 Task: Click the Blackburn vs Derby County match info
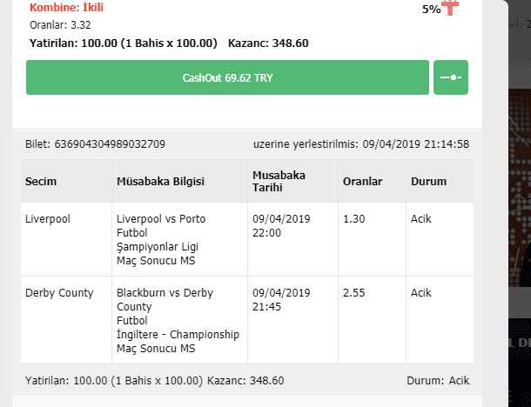click(x=178, y=320)
